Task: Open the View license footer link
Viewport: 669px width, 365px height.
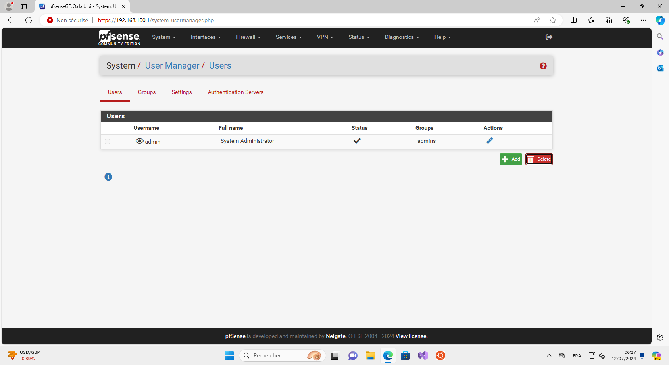Action: (x=411, y=336)
